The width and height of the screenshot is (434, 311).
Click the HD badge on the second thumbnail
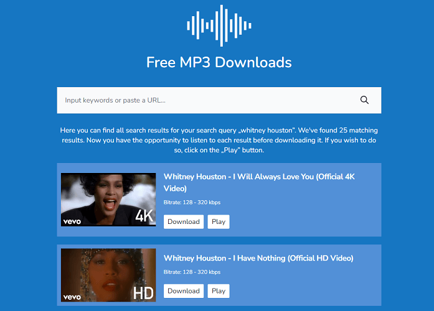click(143, 293)
